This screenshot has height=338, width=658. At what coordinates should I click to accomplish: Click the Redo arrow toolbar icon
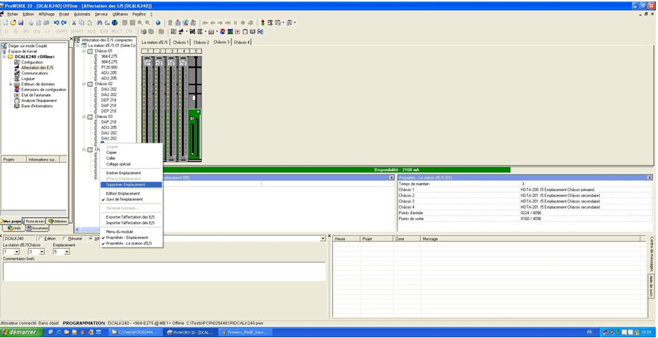63,22
